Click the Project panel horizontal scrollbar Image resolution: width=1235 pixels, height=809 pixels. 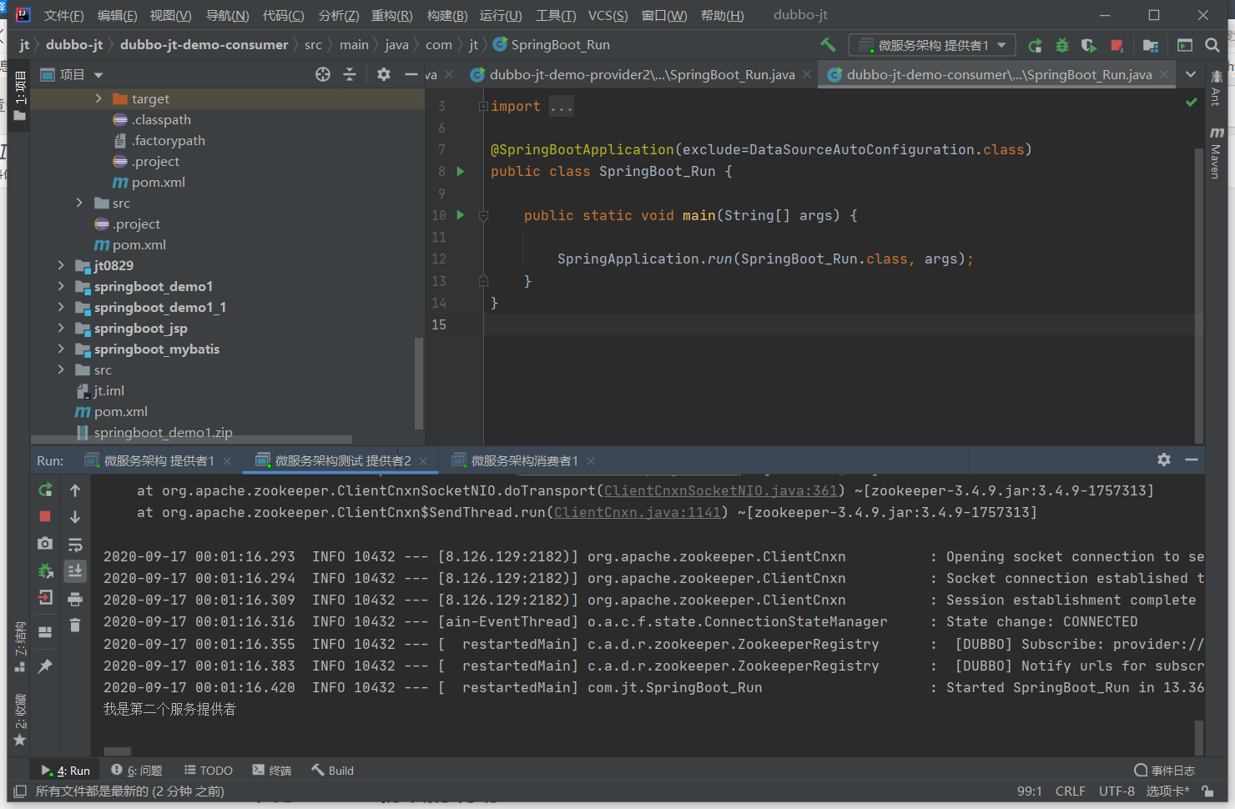[x=191, y=439]
